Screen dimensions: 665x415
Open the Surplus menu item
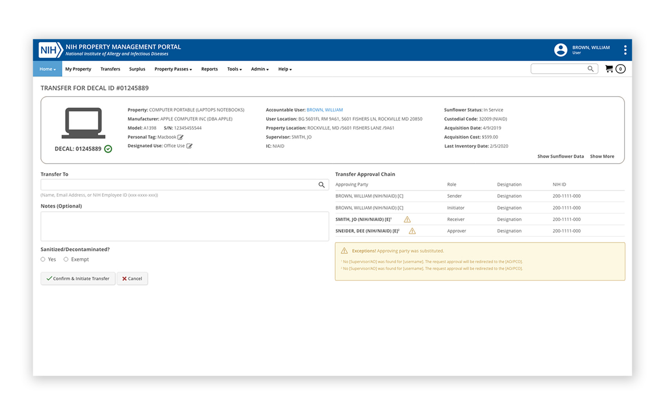point(137,69)
